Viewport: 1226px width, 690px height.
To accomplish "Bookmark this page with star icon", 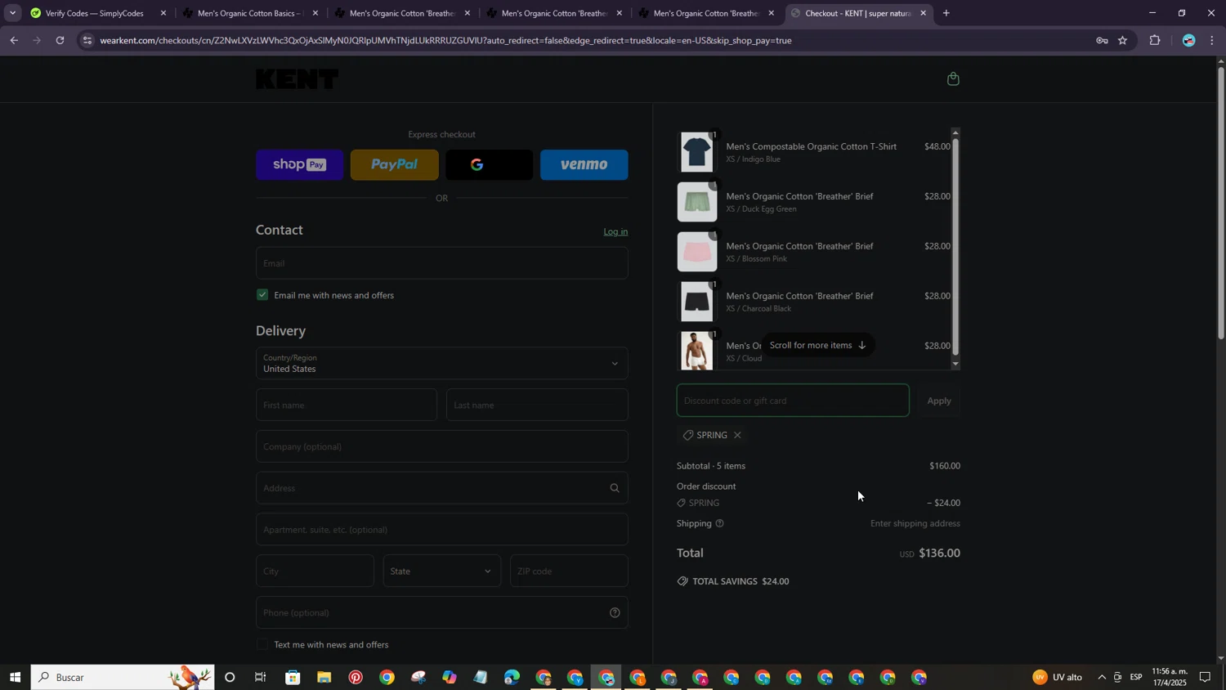I will pyautogui.click(x=1122, y=40).
